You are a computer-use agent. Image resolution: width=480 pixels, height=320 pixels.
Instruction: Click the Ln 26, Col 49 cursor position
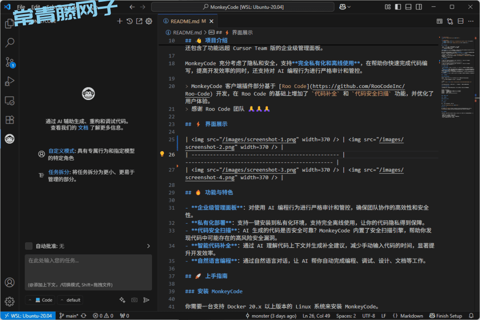(316, 316)
